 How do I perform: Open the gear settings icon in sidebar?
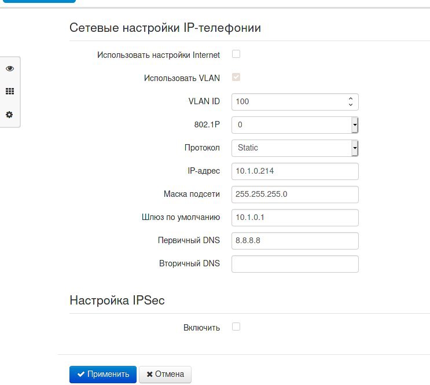[9, 115]
